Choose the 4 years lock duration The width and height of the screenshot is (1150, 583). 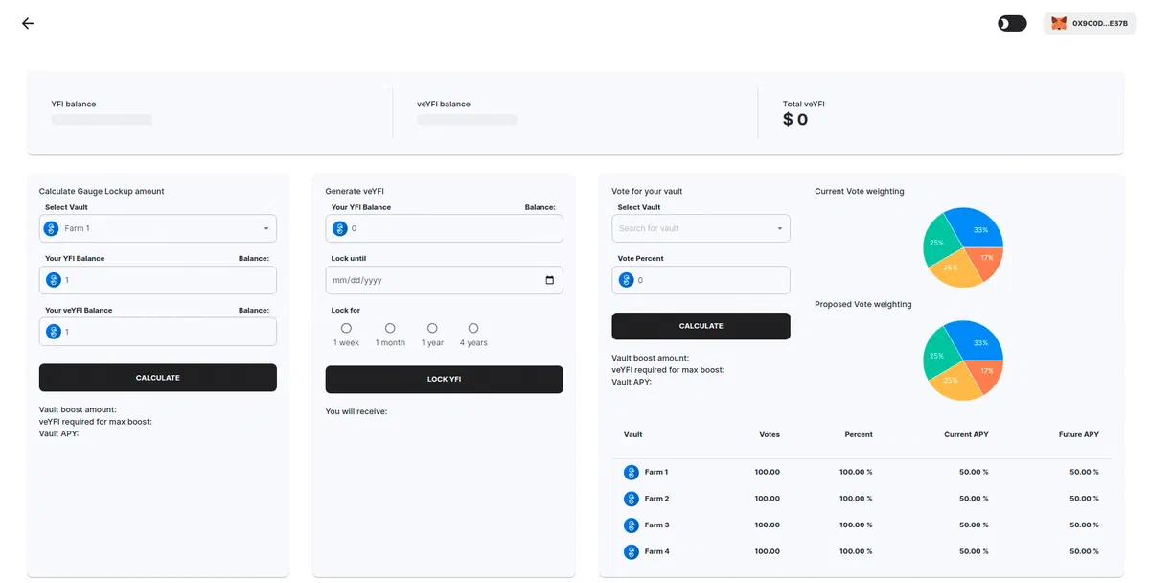click(473, 328)
